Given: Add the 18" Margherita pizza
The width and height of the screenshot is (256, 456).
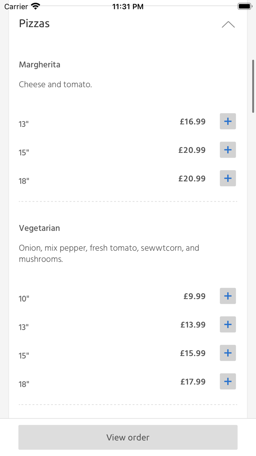Looking at the screenshot, I should [x=227, y=178].
